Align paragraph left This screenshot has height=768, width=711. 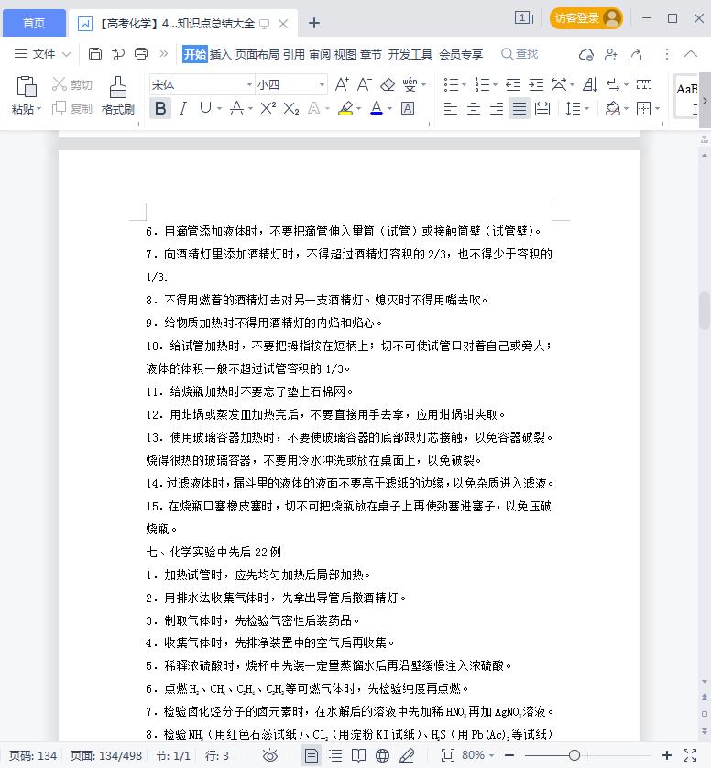point(451,108)
